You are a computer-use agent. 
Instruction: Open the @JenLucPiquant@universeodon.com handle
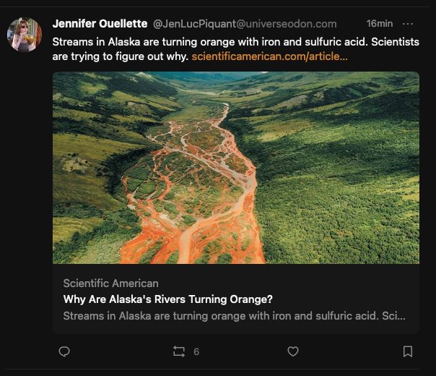[244, 24]
